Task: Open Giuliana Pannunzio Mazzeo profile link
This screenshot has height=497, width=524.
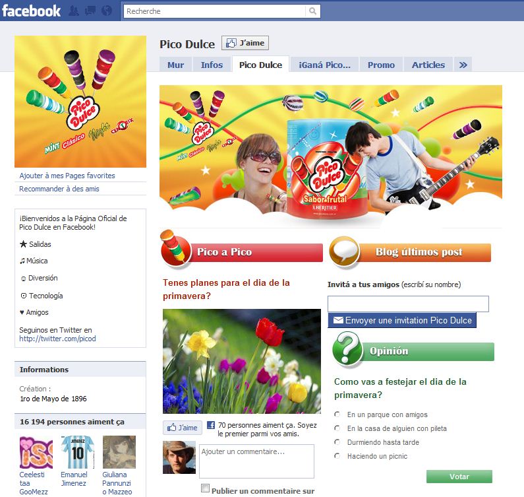Action: [x=117, y=483]
